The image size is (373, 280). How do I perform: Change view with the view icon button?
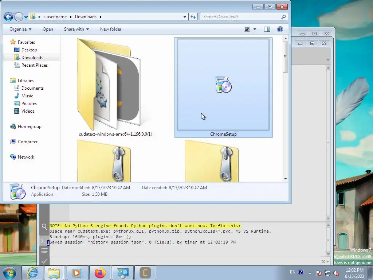point(247,29)
